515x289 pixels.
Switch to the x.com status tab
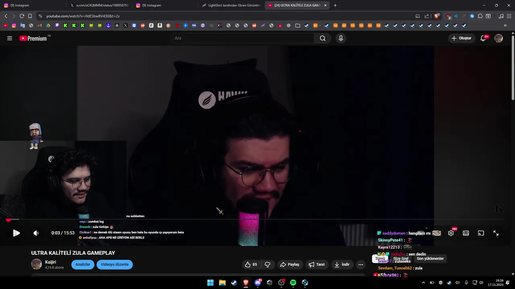tap(99, 5)
